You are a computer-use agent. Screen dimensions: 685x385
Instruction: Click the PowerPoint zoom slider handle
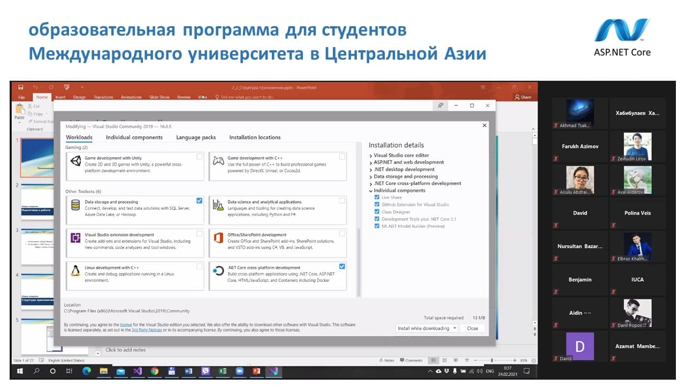click(x=492, y=360)
